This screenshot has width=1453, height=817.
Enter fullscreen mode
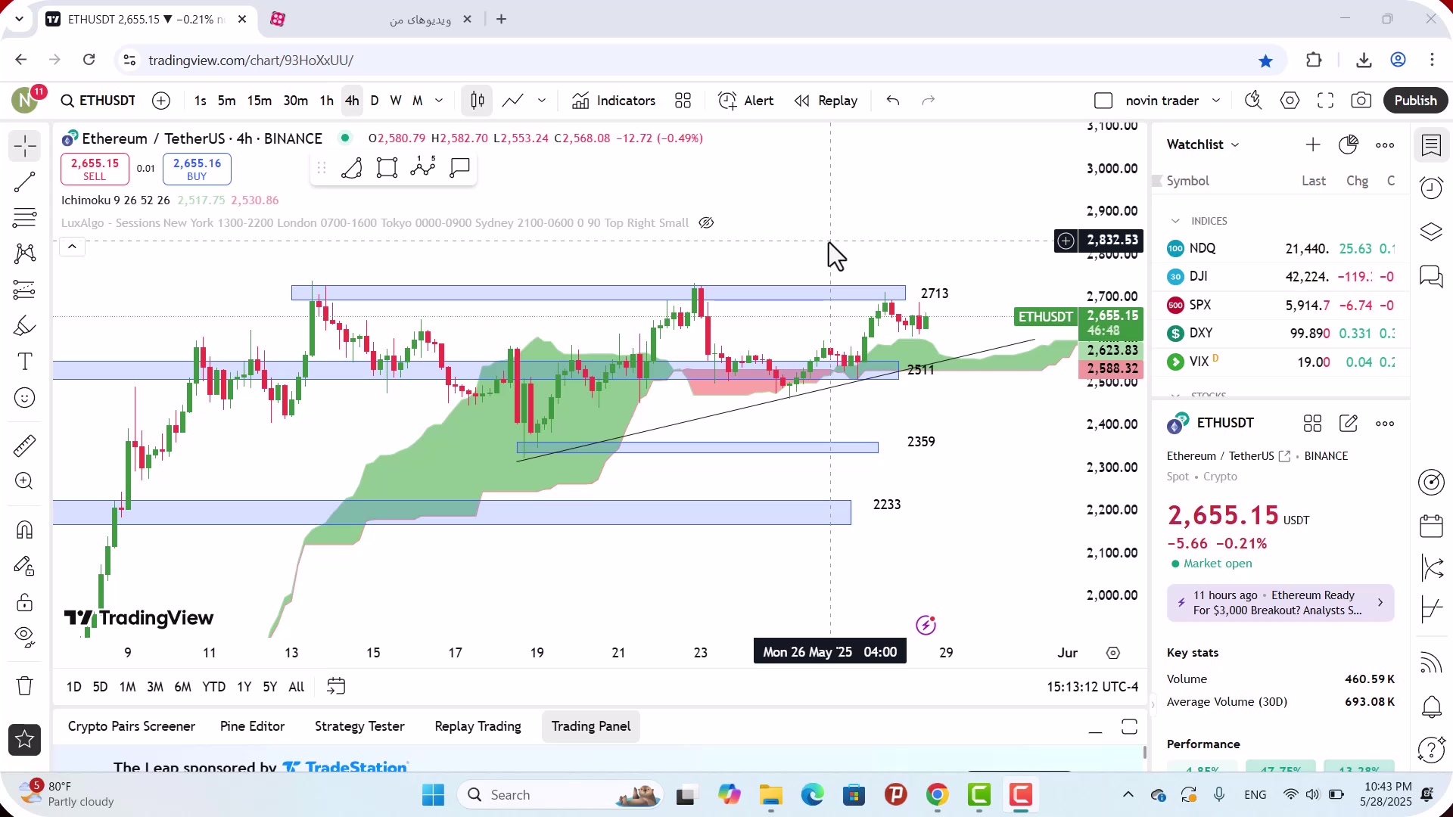(1325, 101)
